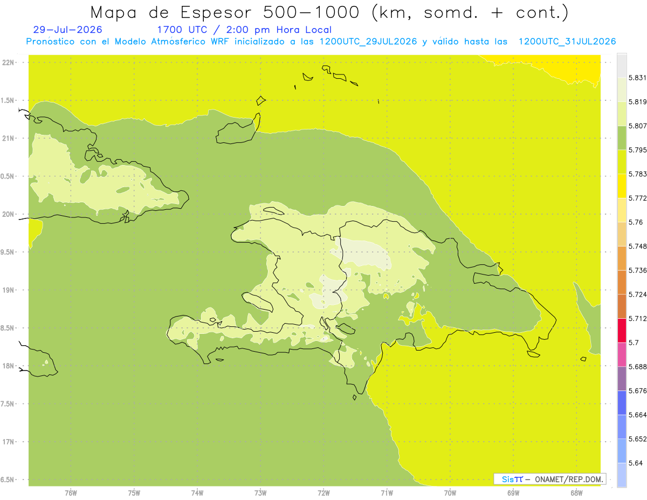The width and height of the screenshot is (647, 500).
Task: Click the 72W longitude label
Action: click(x=323, y=493)
